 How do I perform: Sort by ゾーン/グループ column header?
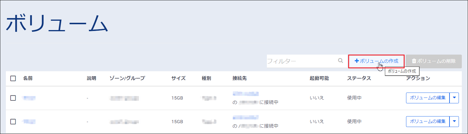coord(127,78)
